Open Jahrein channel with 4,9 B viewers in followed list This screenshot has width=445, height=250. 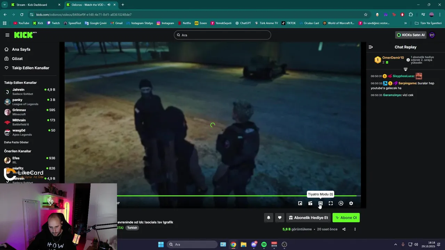[30, 92]
